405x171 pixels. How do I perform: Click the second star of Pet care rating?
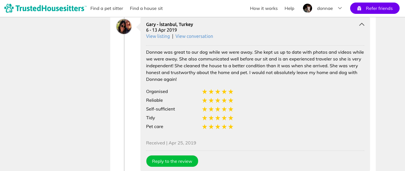pos(211,127)
